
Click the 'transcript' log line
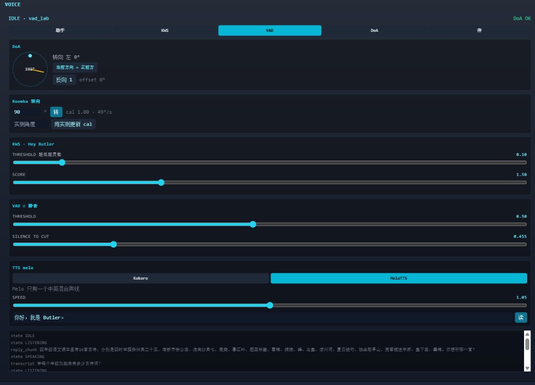tap(55, 364)
